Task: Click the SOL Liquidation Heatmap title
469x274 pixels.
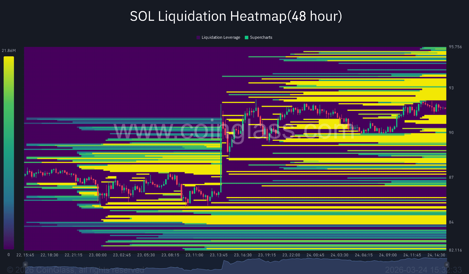Action: [236, 16]
